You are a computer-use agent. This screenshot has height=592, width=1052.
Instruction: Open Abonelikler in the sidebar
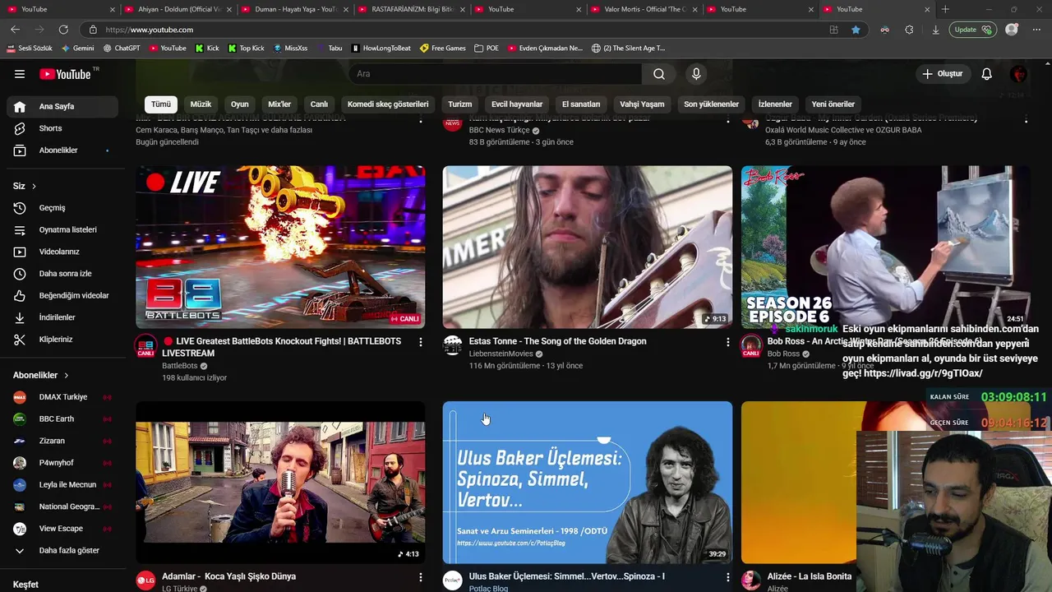(62, 150)
